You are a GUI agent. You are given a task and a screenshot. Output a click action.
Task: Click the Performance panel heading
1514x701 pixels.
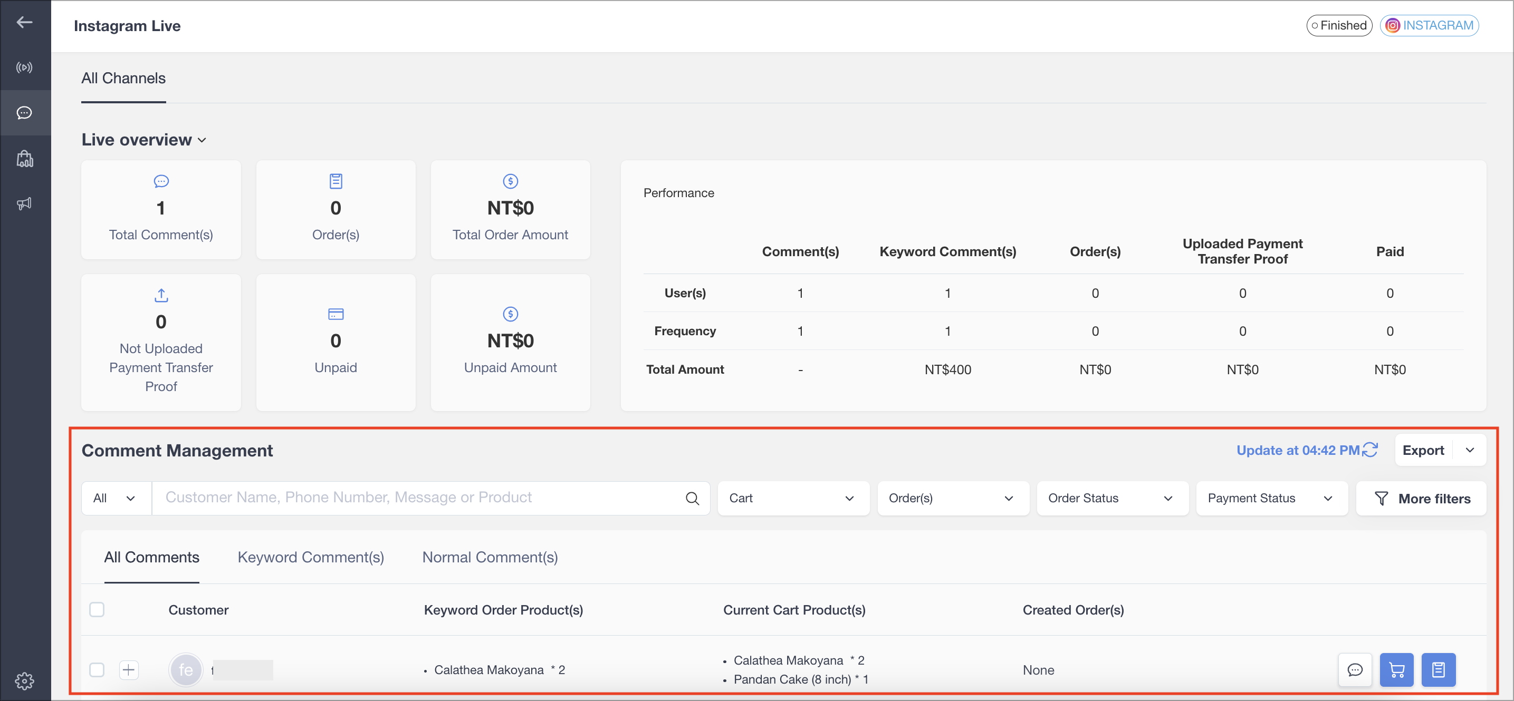[678, 193]
